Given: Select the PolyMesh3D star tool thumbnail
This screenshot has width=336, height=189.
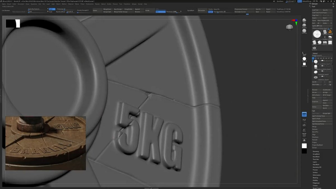Looking at the screenshot, I should (x=325, y=37).
